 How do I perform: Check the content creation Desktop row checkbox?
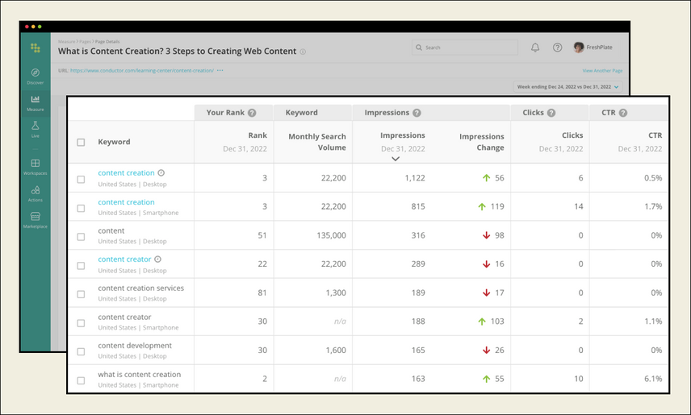point(81,179)
